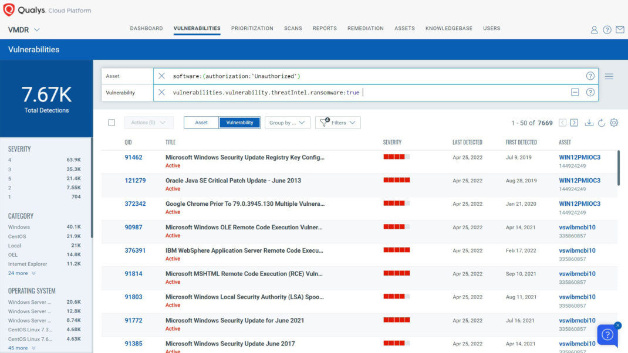The image size is (628, 353).
Task: Click the results table vertical scrollbar
Action: coord(619,168)
